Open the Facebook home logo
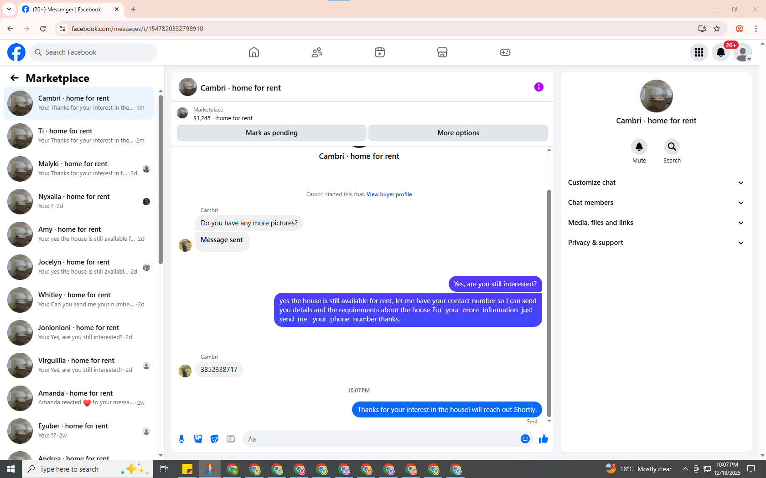766x478 pixels. (16, 52)
